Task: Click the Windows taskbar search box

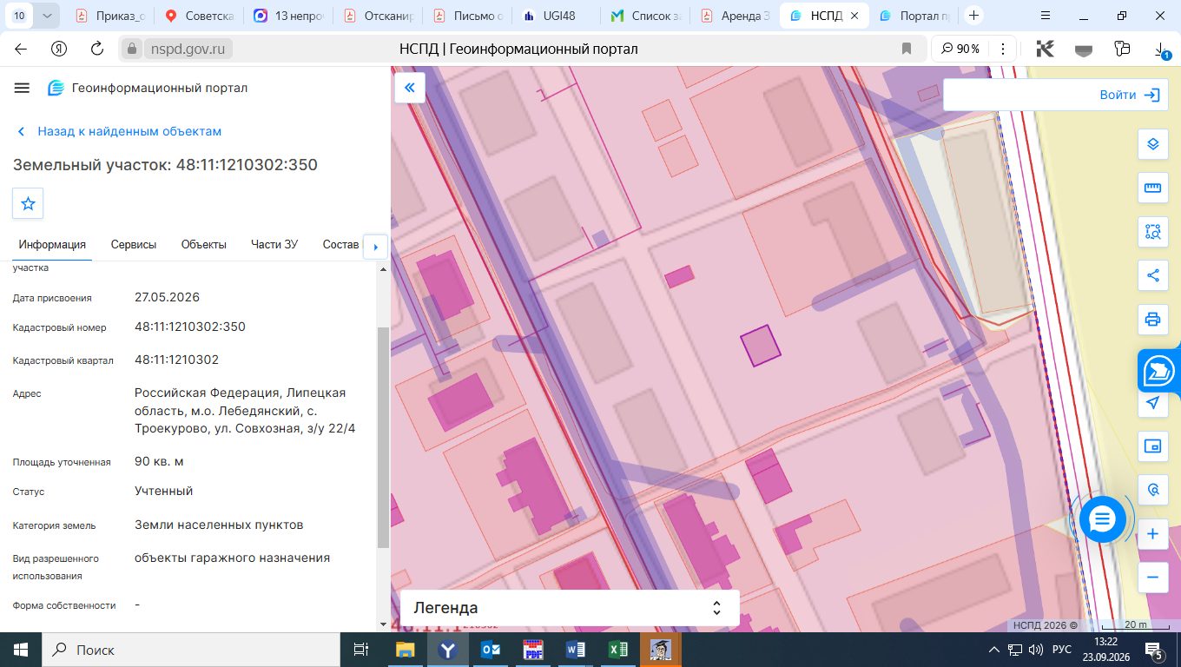Action: (191, 650)
